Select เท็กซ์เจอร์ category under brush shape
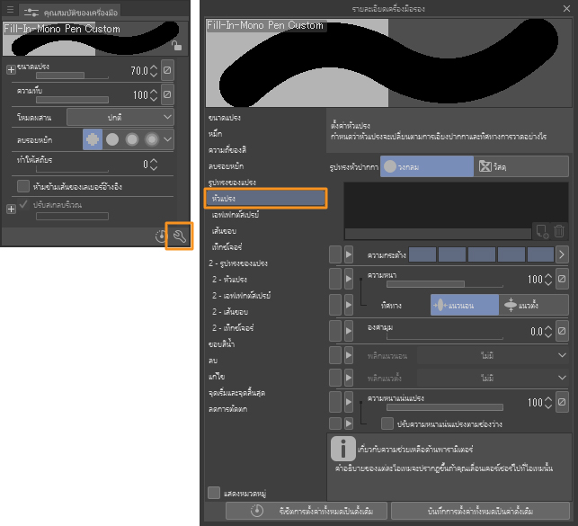This screenshot has height=526, width=578. coord(228,246)
